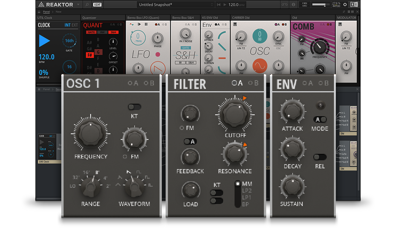Click the OSC 1 RANGE selector knob
Screen dimensions: 396x228
coord(91,187)
